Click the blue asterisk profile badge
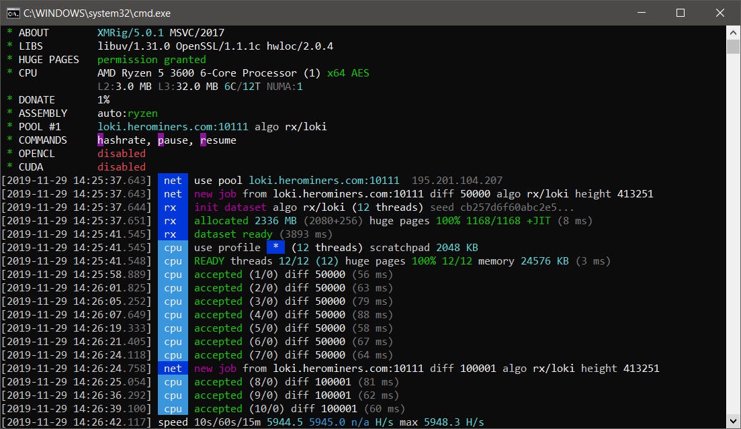741x429 pixels. pos(275,248)
